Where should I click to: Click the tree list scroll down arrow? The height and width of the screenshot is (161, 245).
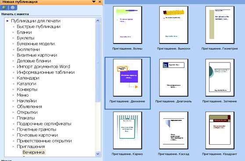tap(98, 154)
